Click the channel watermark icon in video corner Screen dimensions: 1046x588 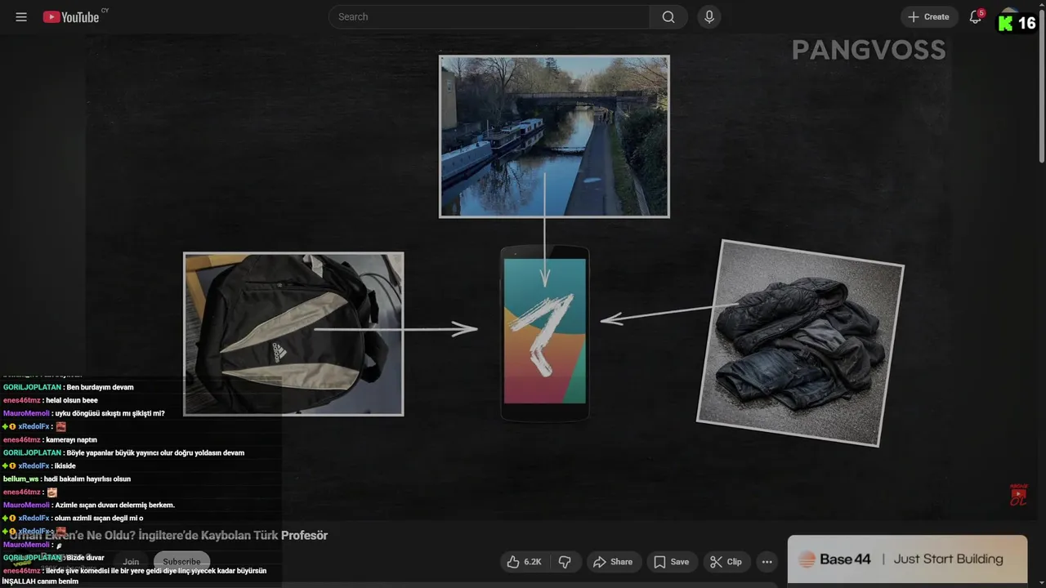click(1018, 495)
